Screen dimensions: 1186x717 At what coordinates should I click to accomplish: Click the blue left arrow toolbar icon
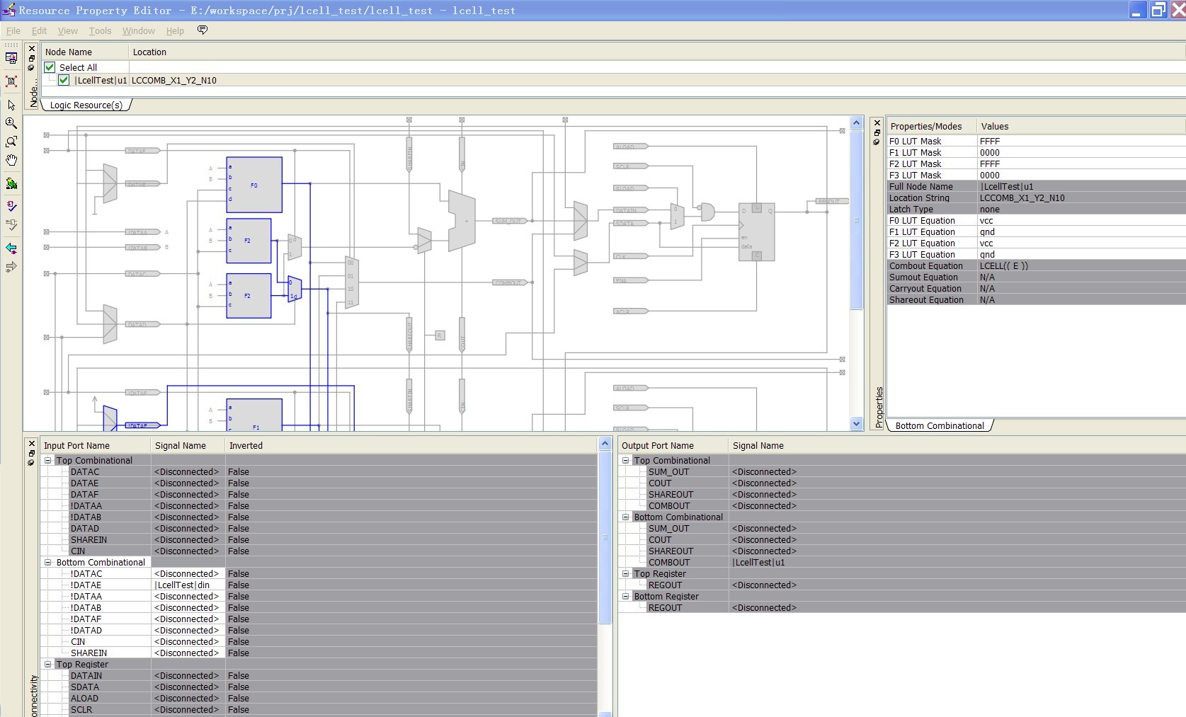click(11, 248)
